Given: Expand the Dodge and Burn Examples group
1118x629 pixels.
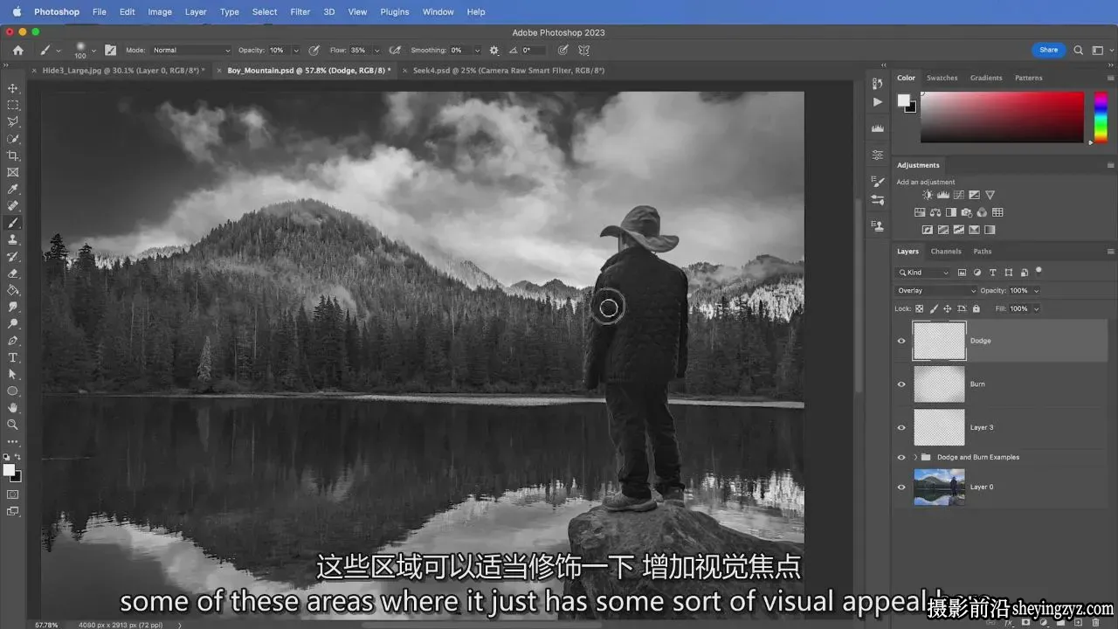Looking at the screenshot, I should [x=916, y=457].
